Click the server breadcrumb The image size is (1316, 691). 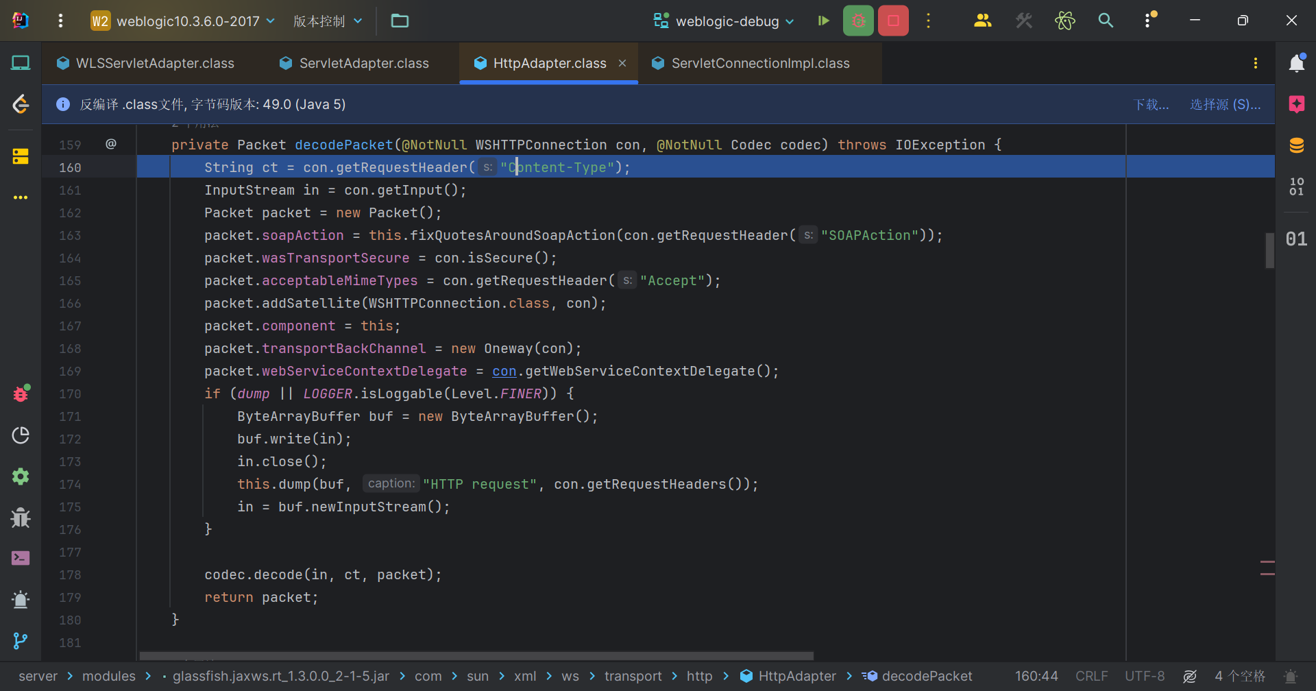[38, 676]
